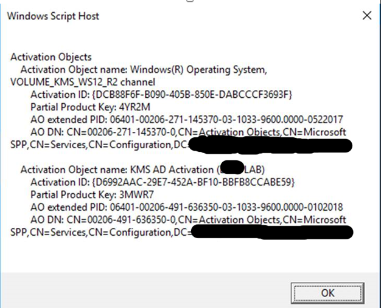Image resolution: width=381 pixels, height=308 pixels.
Task: Click the Activation ID starting with DCB88F6F
Action: pyautogui.click(x=163, y=94)
